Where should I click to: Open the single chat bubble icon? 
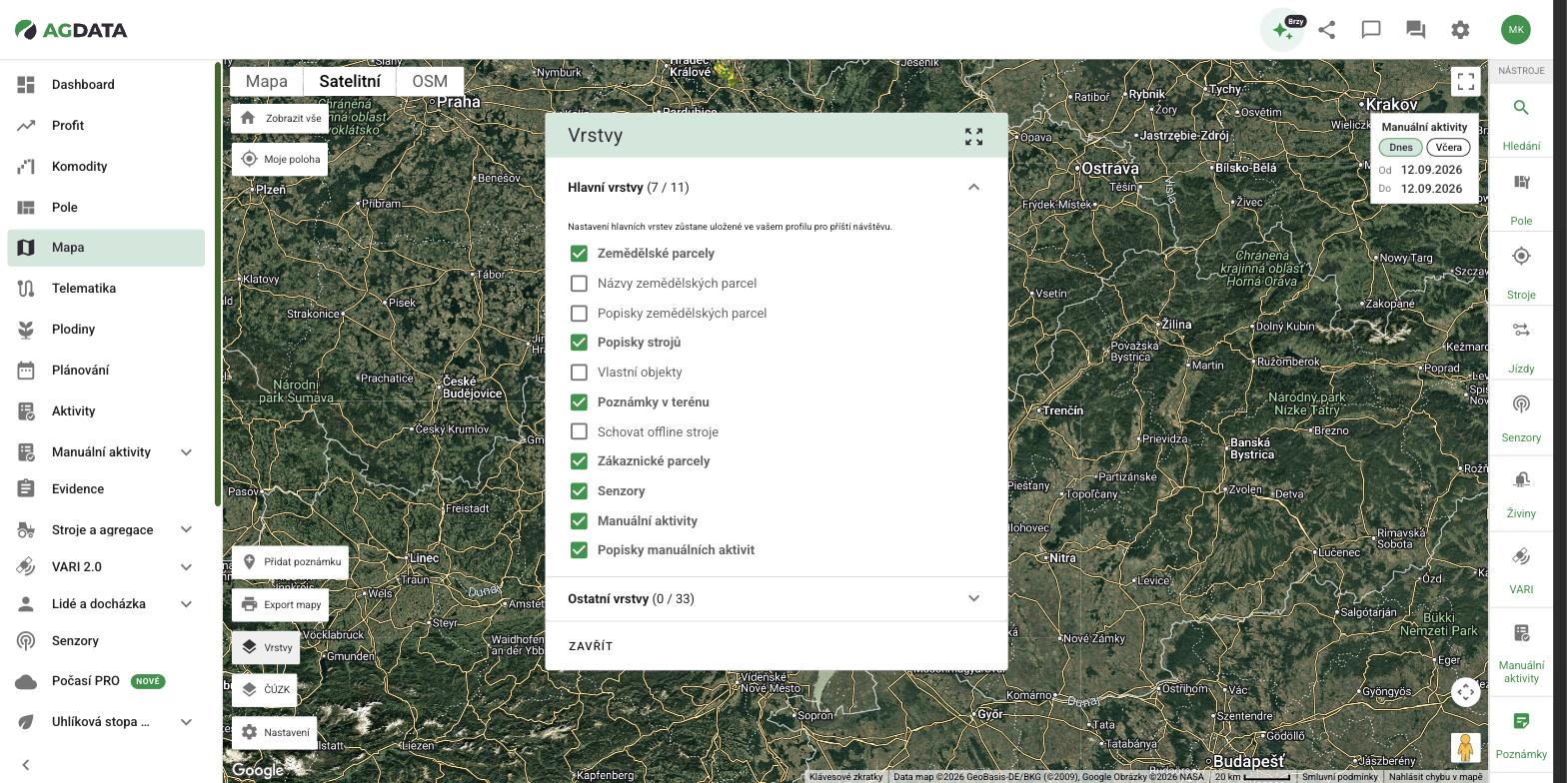click(1371, 30)
